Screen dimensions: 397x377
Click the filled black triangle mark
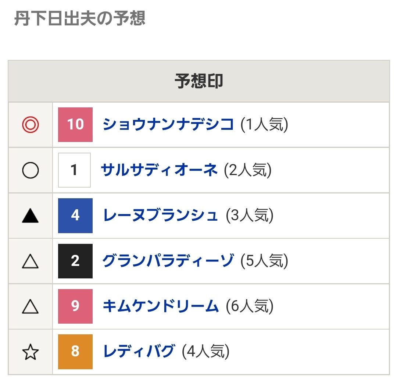(30, 216)
